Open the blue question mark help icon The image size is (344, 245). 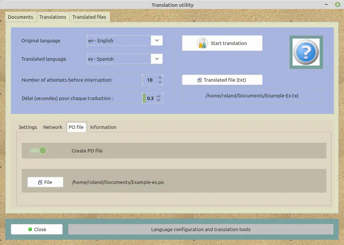[x=306, y=52]
